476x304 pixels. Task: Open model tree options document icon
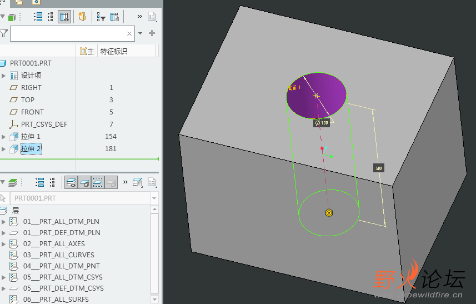152,17
